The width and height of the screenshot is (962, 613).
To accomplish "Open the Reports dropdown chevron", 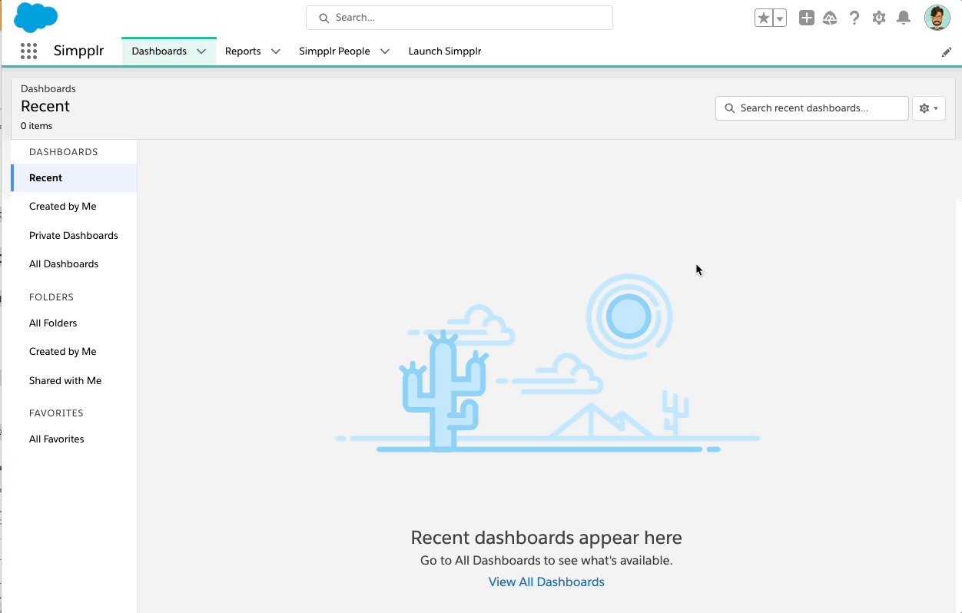I will pyautogui.click(x=274, y=51).
